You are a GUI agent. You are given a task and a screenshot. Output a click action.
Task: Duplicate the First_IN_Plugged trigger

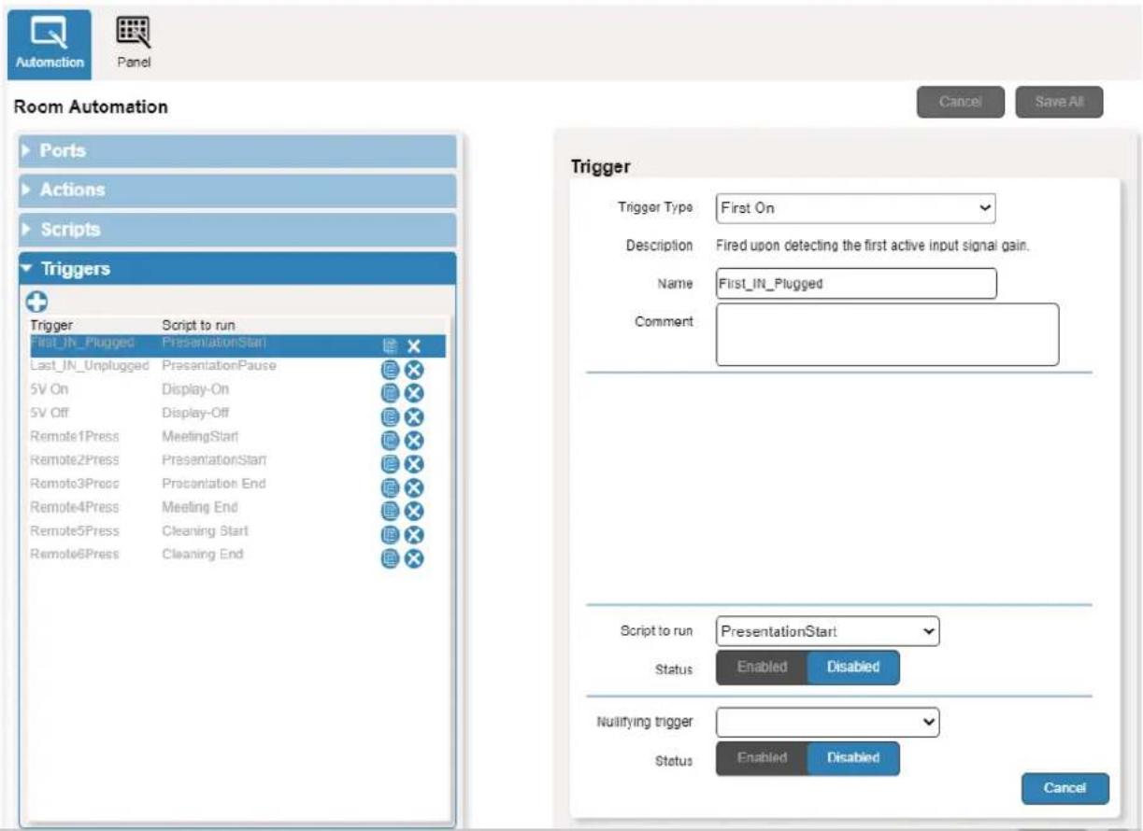[x=390, y=346]
